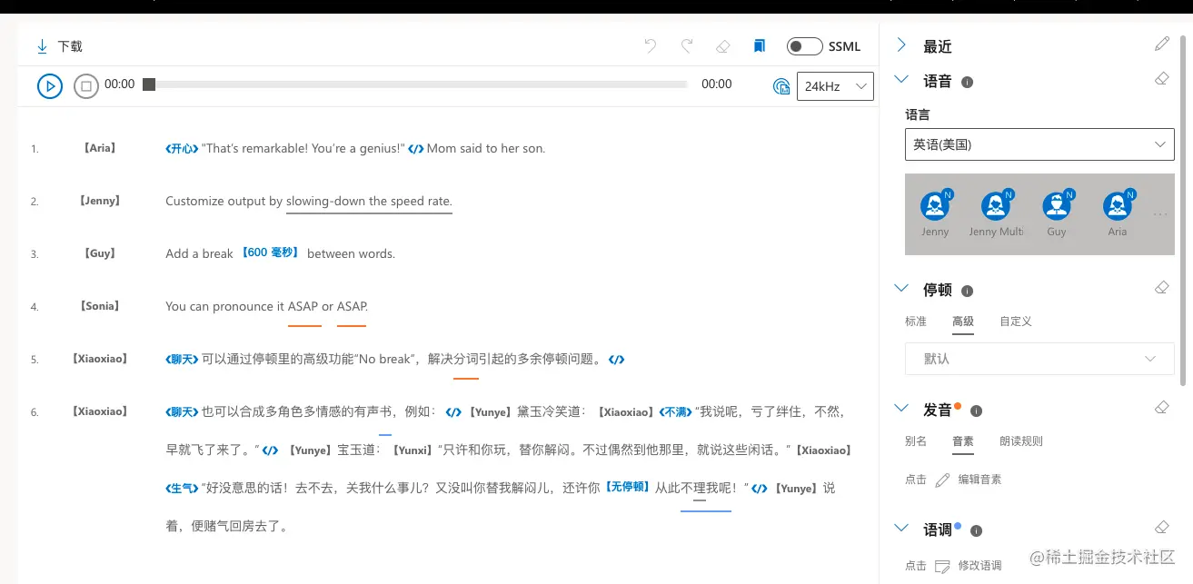Click the blue bookmark icon in the toolbar
This screenshot has height=584, width=1193.
click(x=760, y=46)
